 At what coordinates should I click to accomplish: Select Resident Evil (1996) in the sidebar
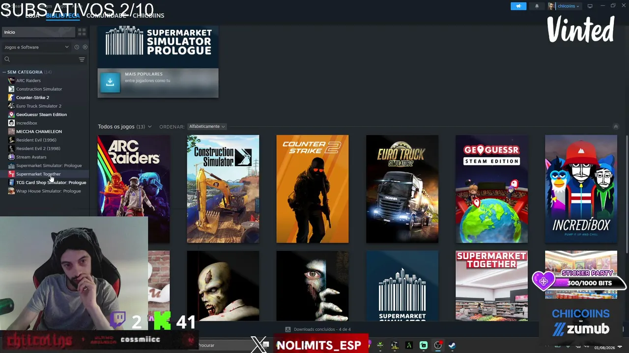(36, 140)
